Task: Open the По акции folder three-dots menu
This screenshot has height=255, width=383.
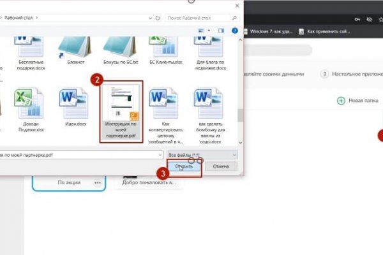Action: click(x=98, y=183)
